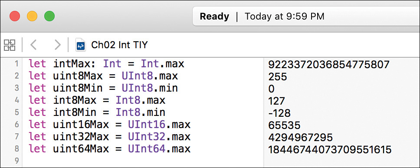Open the Ch02 Int TIY breadcrumb
This screenshot has width=420, height=168.
pyautogui.click(x=119, y=45)
